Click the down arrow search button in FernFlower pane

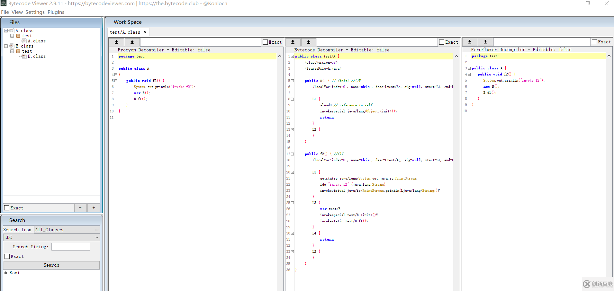point(470,42)
